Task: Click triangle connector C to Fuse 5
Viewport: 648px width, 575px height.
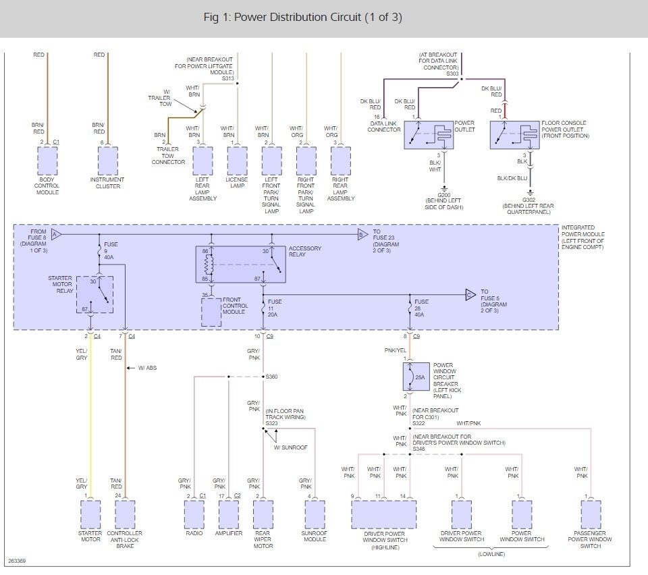Action: tap(470, 295)
